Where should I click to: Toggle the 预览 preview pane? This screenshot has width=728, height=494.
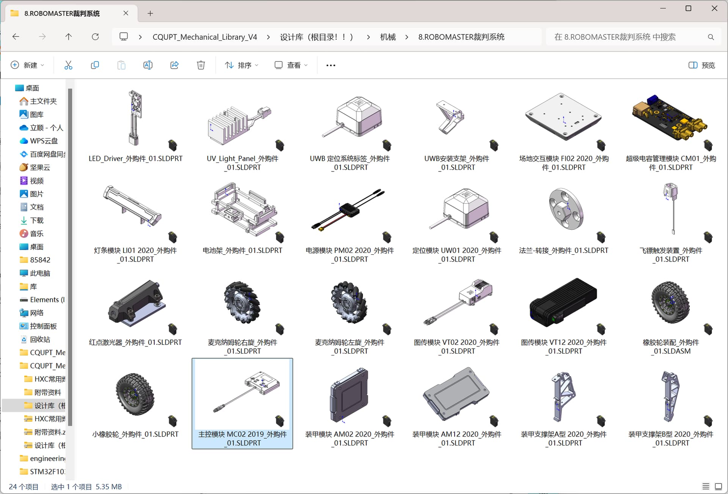coord(702,65)
